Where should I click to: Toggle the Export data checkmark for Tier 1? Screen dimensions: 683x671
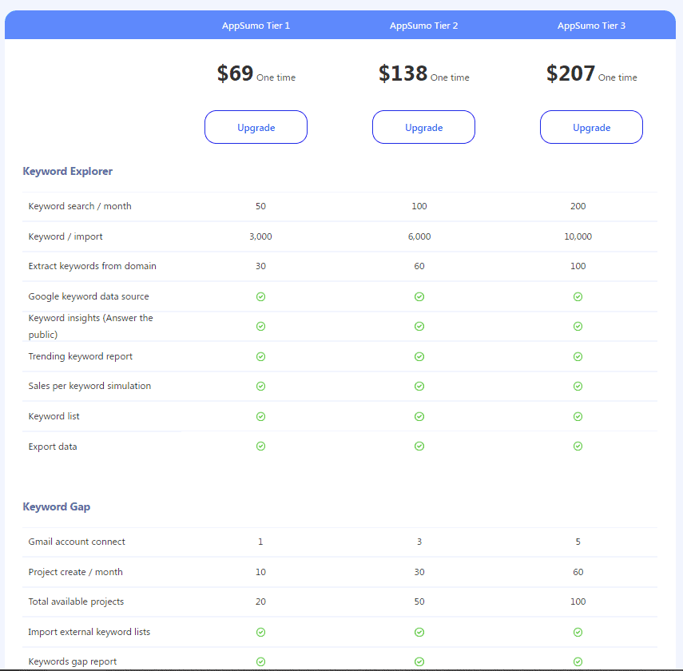click(x=260, y=446)
